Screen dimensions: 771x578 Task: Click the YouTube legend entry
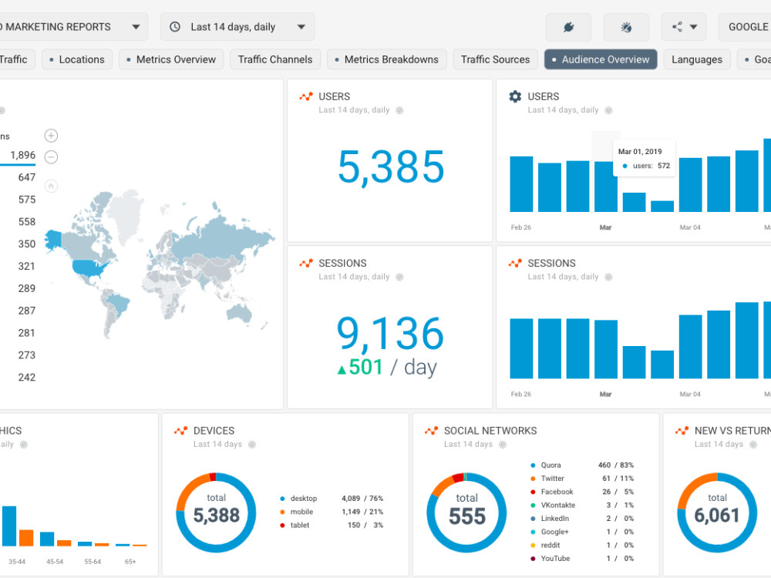(582, 558)
